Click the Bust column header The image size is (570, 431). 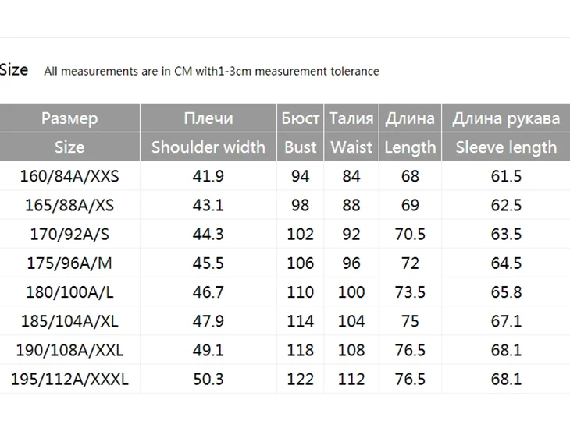click(301, 147)
